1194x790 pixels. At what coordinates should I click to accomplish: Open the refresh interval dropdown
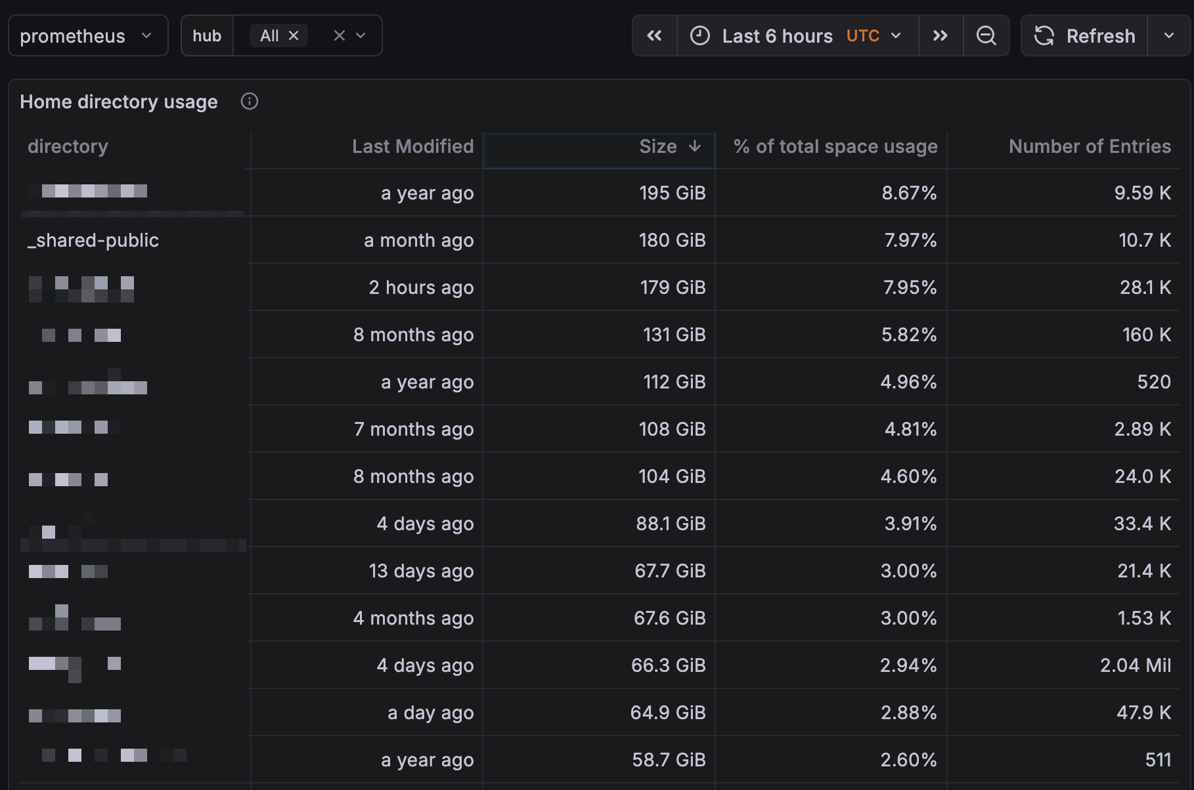click(1169, 35)
